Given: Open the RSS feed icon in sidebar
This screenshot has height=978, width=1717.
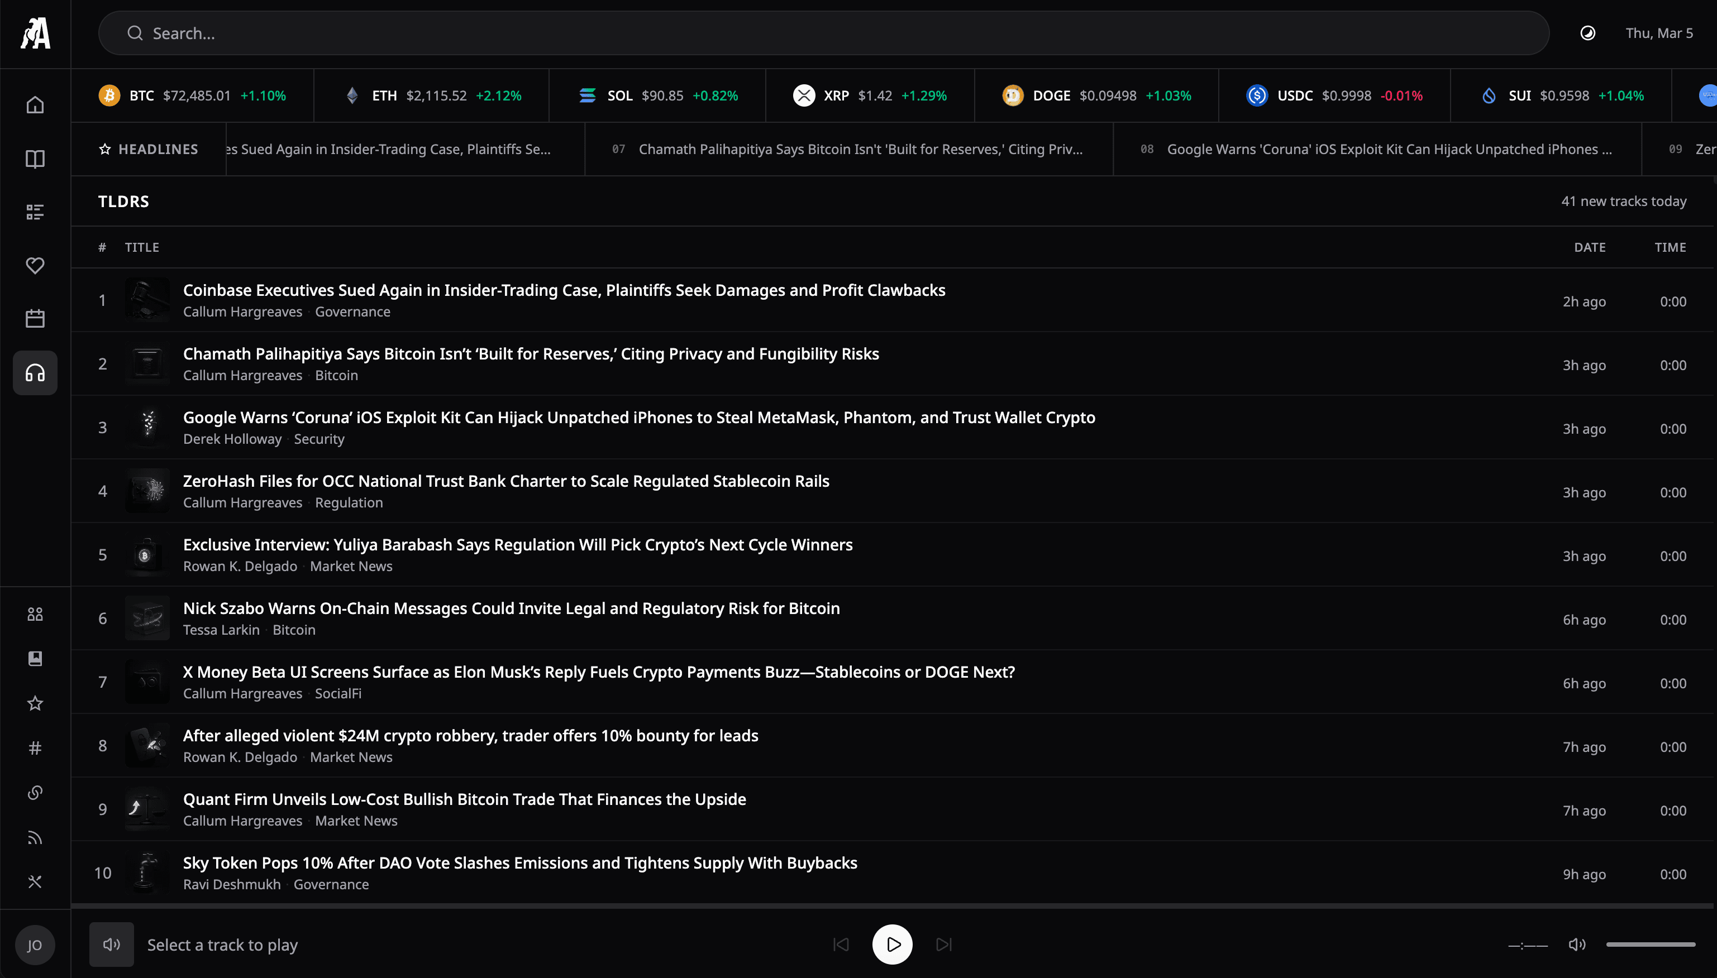Looking at the screenshot, I should (x=34, y=837).
